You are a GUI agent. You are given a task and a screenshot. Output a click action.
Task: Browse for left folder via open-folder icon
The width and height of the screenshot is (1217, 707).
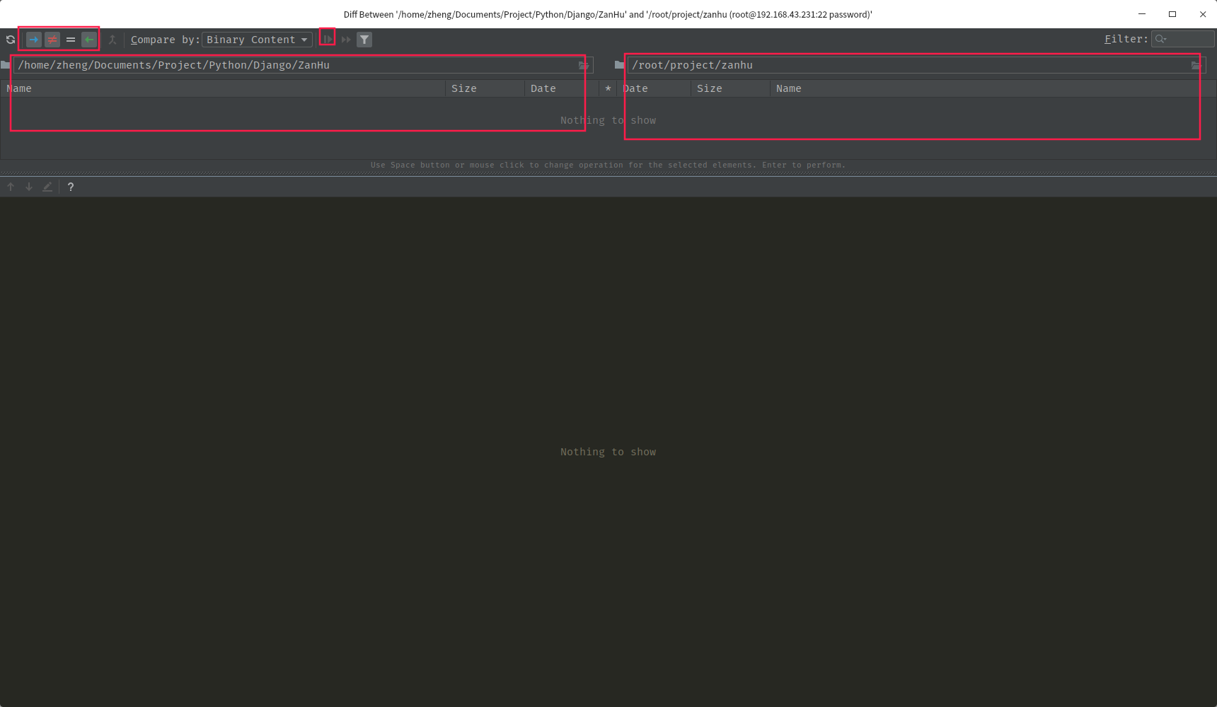pyautogui.click(x=584, y=65)
